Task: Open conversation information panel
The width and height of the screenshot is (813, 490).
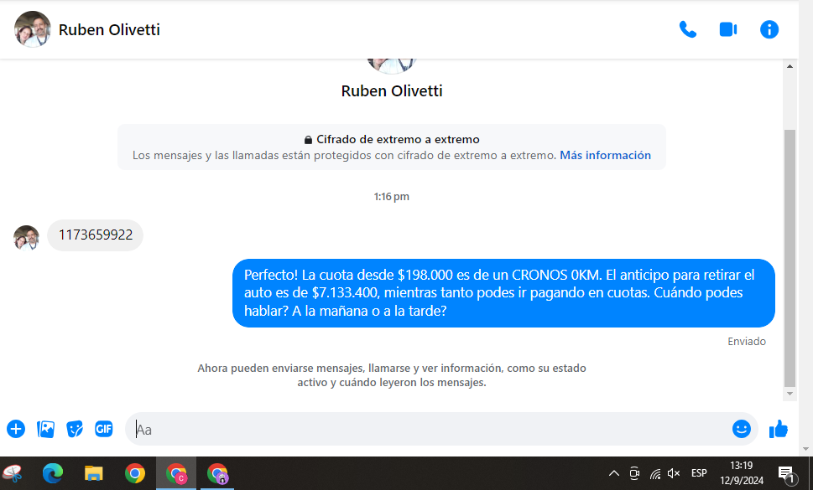Action: [769, 29]
